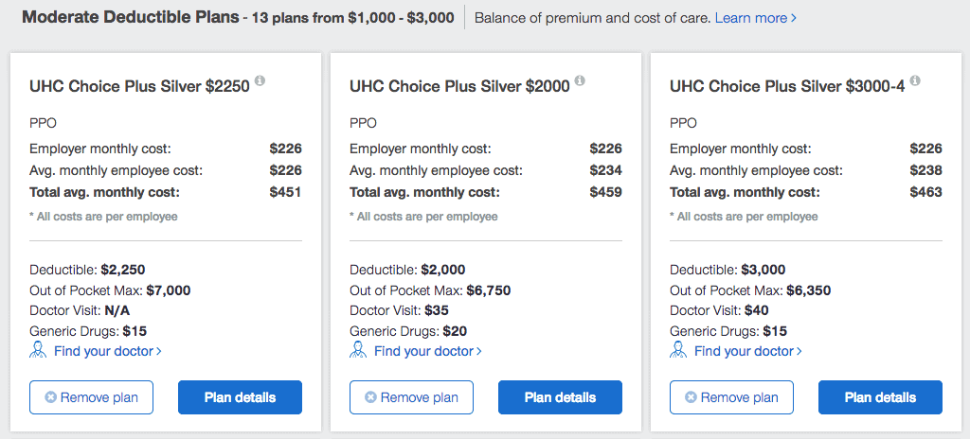Viewport: 970px width, 439px height.
Task: Click doctor icon in the Silver $2000 card
Action: (x=358, y=350)
